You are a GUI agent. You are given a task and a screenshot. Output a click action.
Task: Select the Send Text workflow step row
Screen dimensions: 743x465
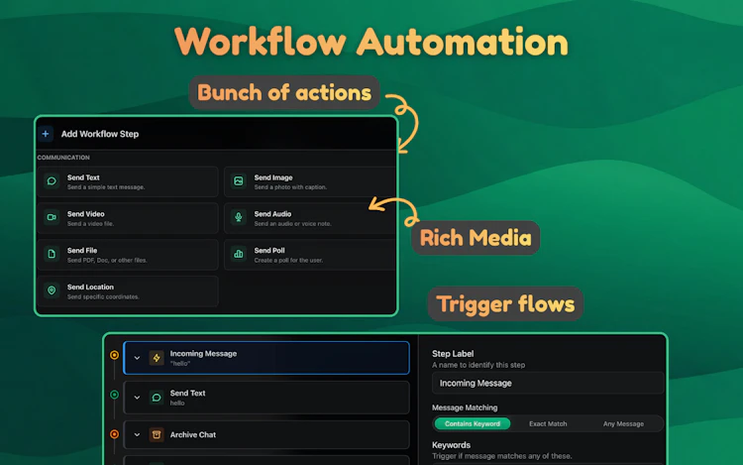click(x=266, y=398)
